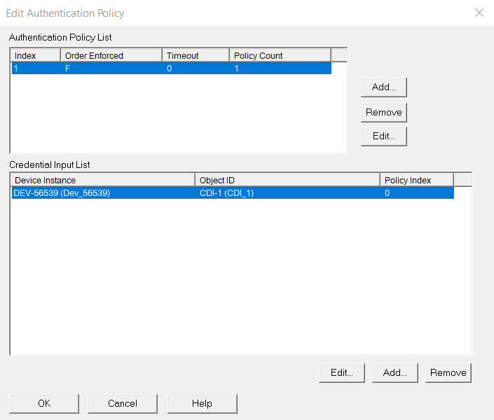Select the DEV-56539 credential input row
Viewport: 494px width, 420px height.
[x=62, y=193]
